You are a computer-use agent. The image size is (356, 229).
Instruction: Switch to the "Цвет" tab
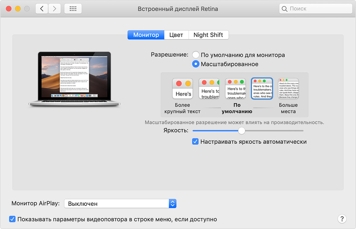[176, 35]
